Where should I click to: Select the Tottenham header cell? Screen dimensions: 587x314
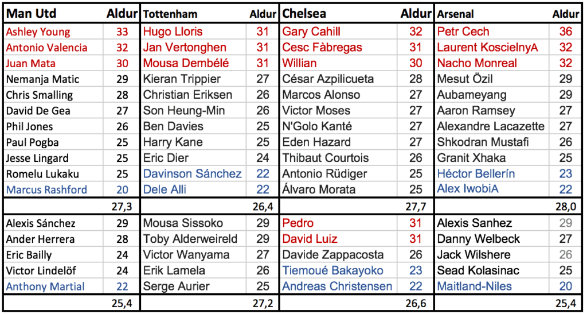tap(193, 13)
